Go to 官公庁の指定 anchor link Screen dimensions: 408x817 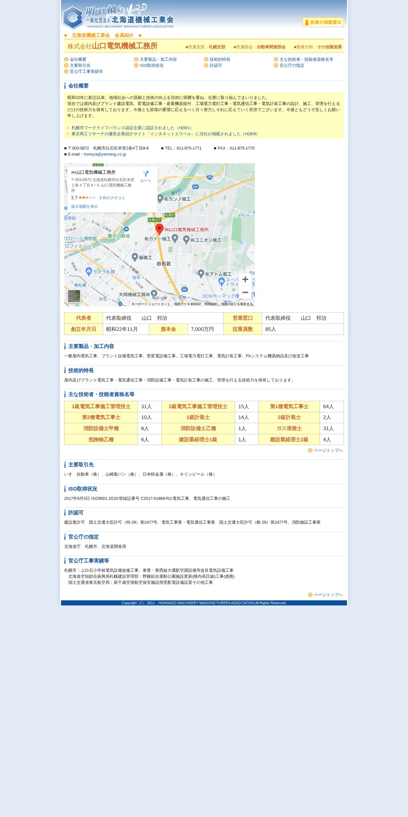pyautogui.click(x=292, y=66)
